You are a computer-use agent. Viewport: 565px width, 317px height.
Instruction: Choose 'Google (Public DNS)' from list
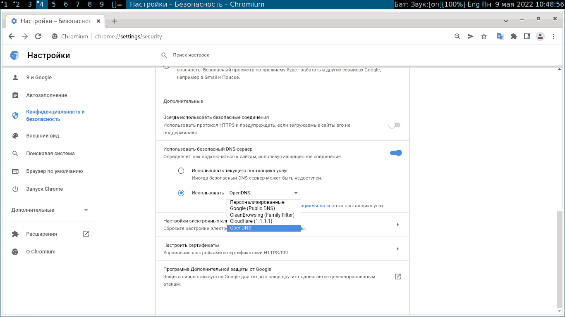point(264,208)
